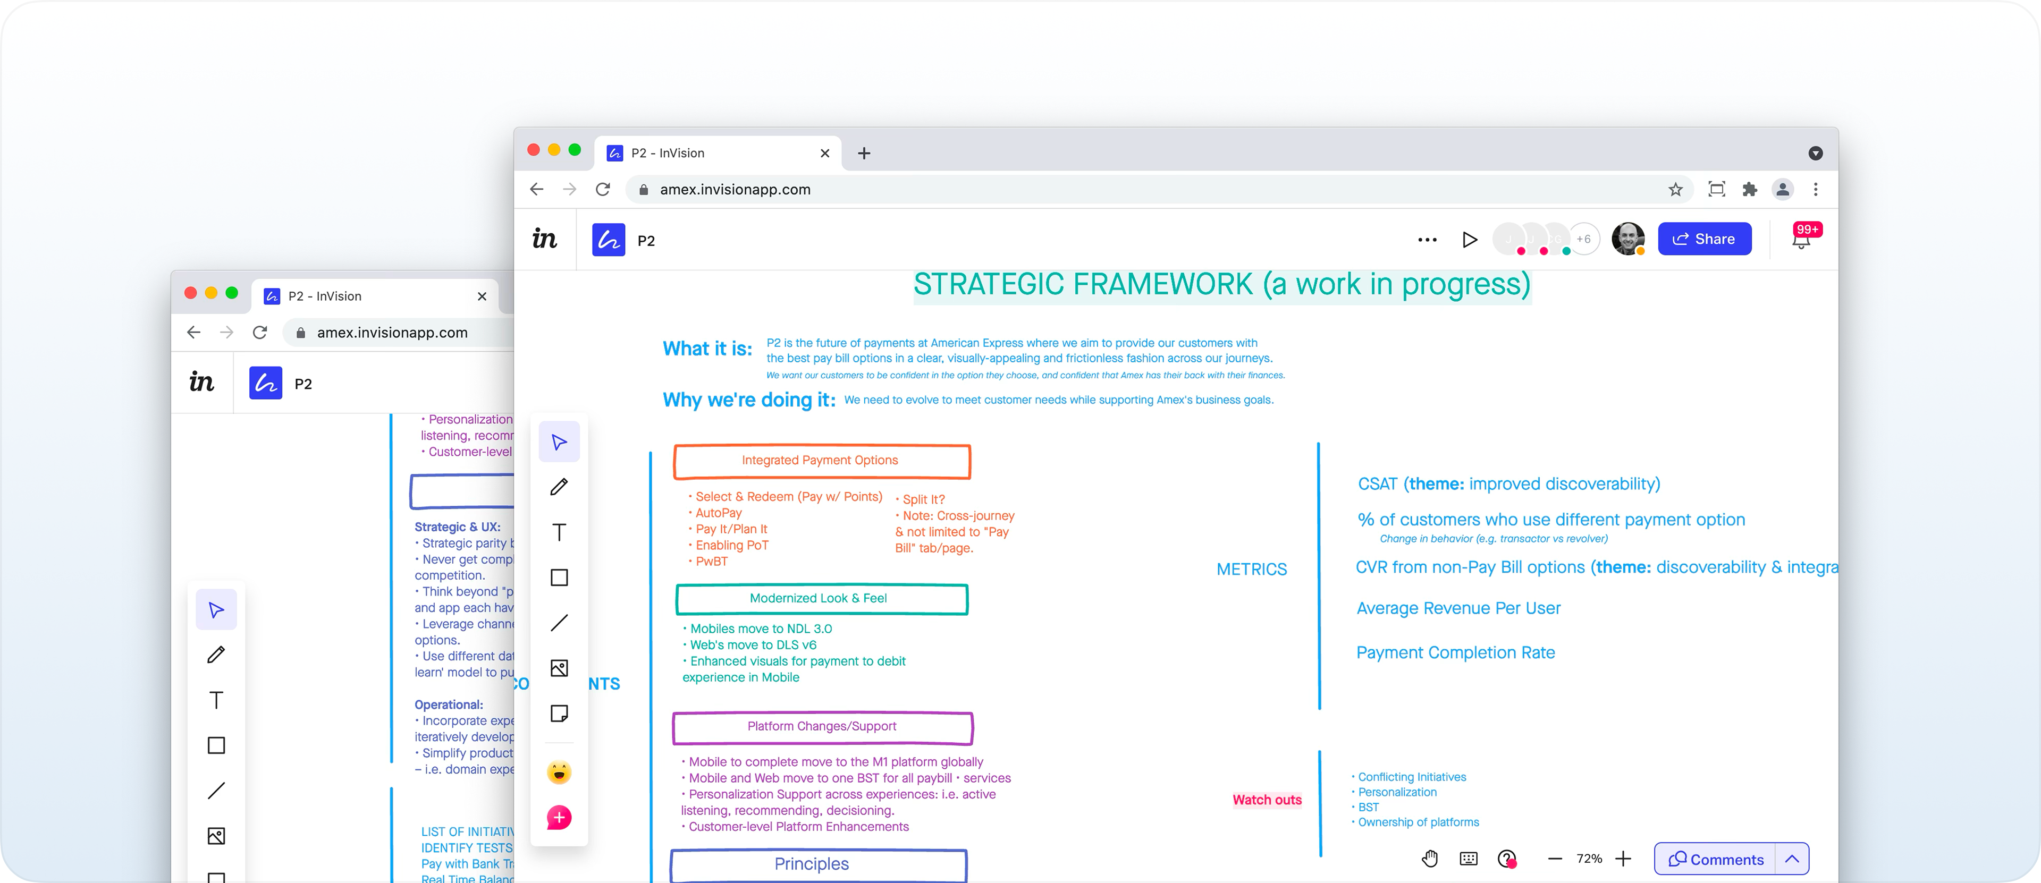Select the Text tool in back window toolbar

215,700
